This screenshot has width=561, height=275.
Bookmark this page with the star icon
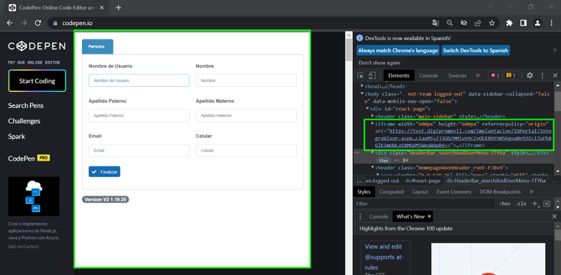492,23
